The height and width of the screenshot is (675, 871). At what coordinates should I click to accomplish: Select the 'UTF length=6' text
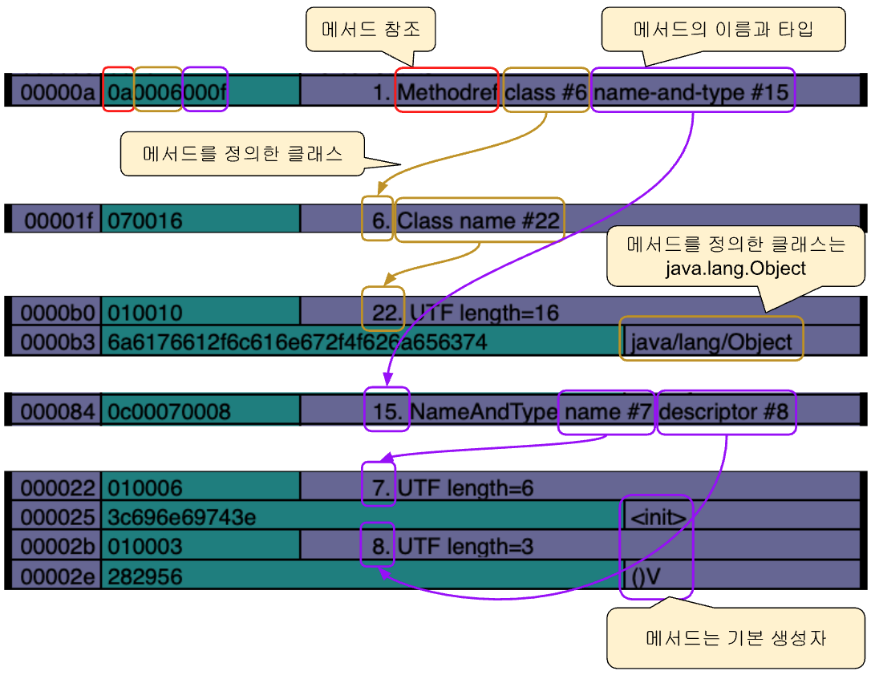pyautogui.click(x=465, y=488)
